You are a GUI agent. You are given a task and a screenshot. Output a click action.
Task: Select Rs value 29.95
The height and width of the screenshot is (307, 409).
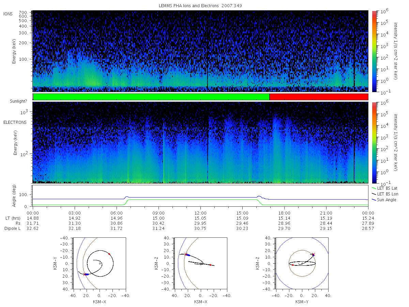[200, 223]
